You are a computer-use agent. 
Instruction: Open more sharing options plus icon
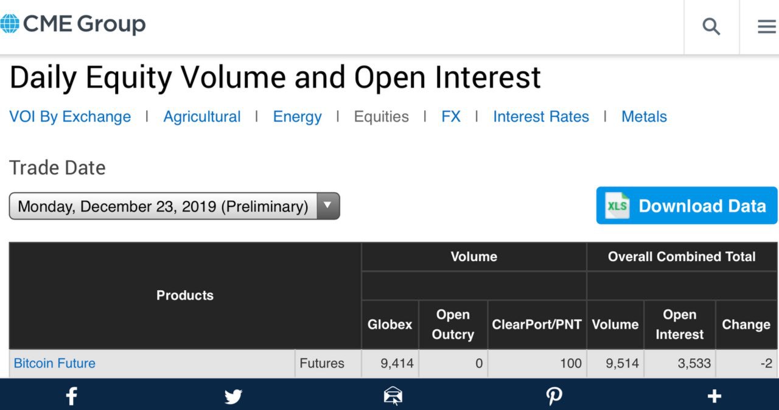(x=714, y=397)
